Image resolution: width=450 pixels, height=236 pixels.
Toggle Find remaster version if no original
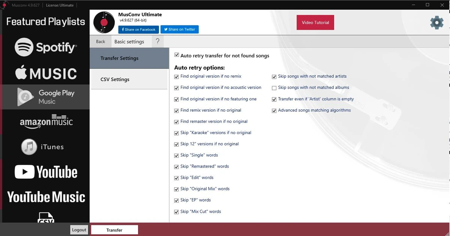[x=177, y=122]
